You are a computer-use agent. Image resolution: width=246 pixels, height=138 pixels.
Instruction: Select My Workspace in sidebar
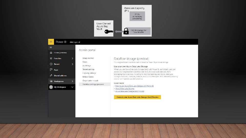coord(62,87)
